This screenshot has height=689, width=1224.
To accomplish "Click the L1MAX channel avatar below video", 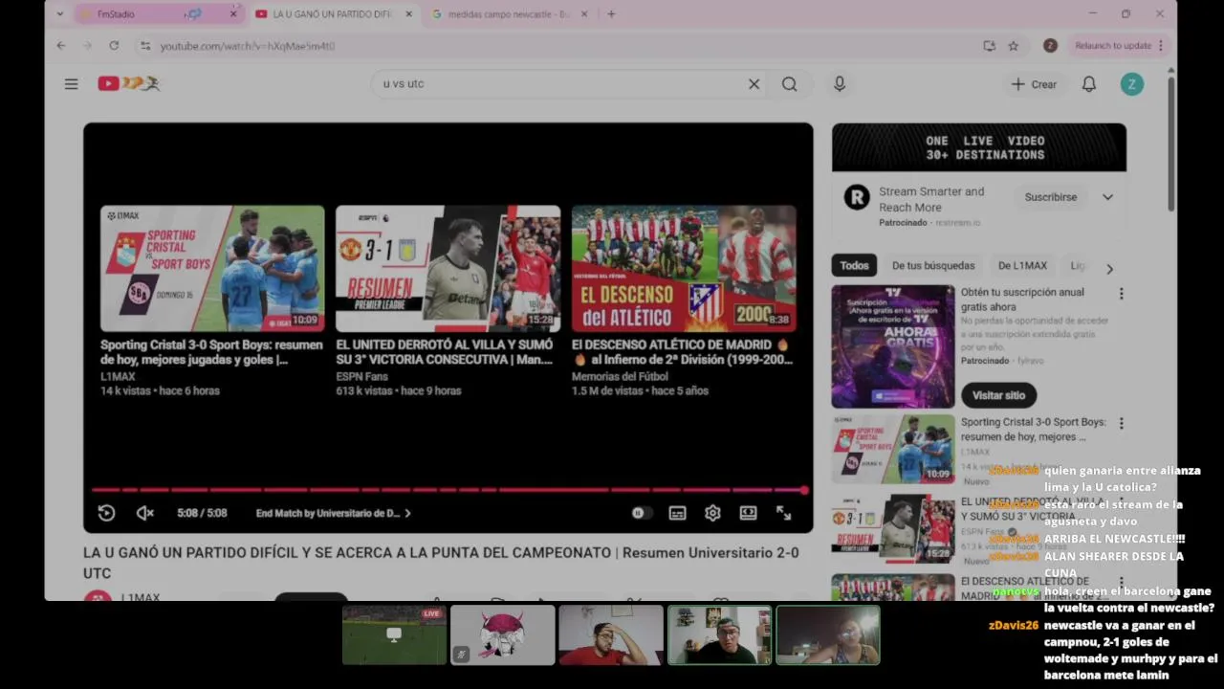I will tap(98, 596).
